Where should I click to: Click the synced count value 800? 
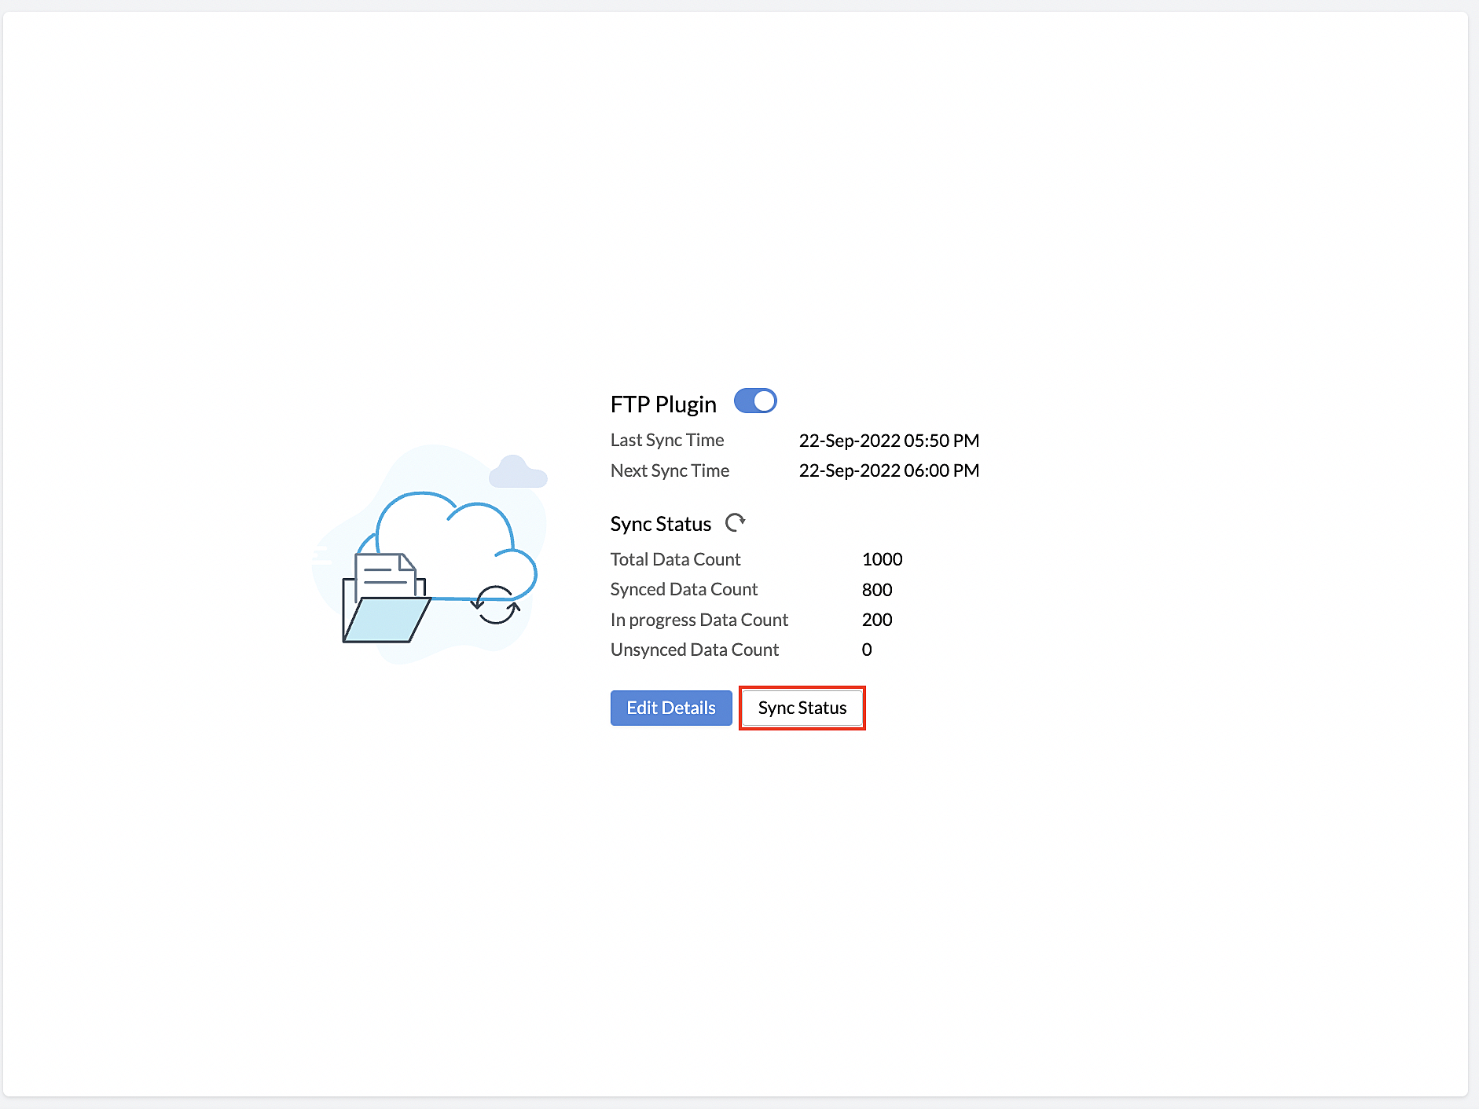877,590
